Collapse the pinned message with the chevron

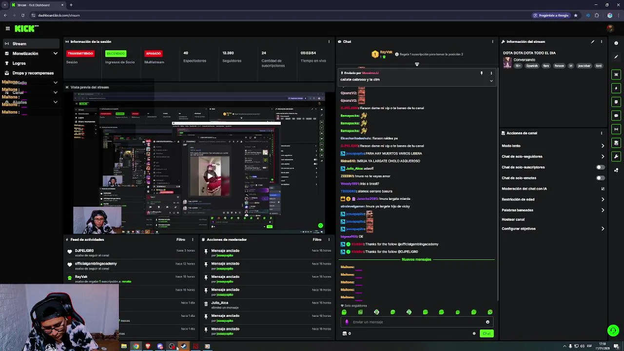(x=491, y=81)
